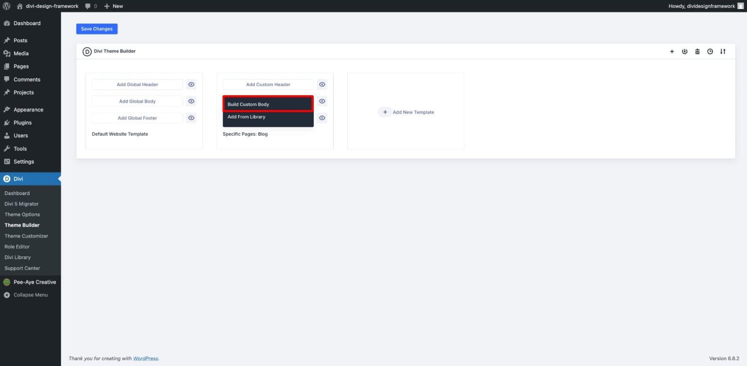747x366 pixels.
Task: Open the WordPress link in the footer
Action: [145, 358]
